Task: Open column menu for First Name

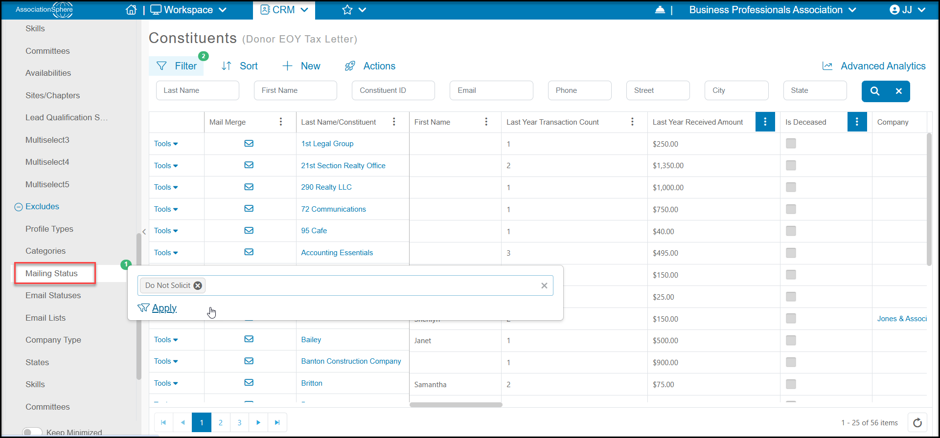Action: pos(486,122)
